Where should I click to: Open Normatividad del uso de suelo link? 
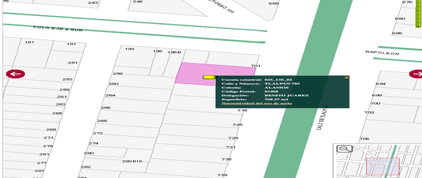256,104
